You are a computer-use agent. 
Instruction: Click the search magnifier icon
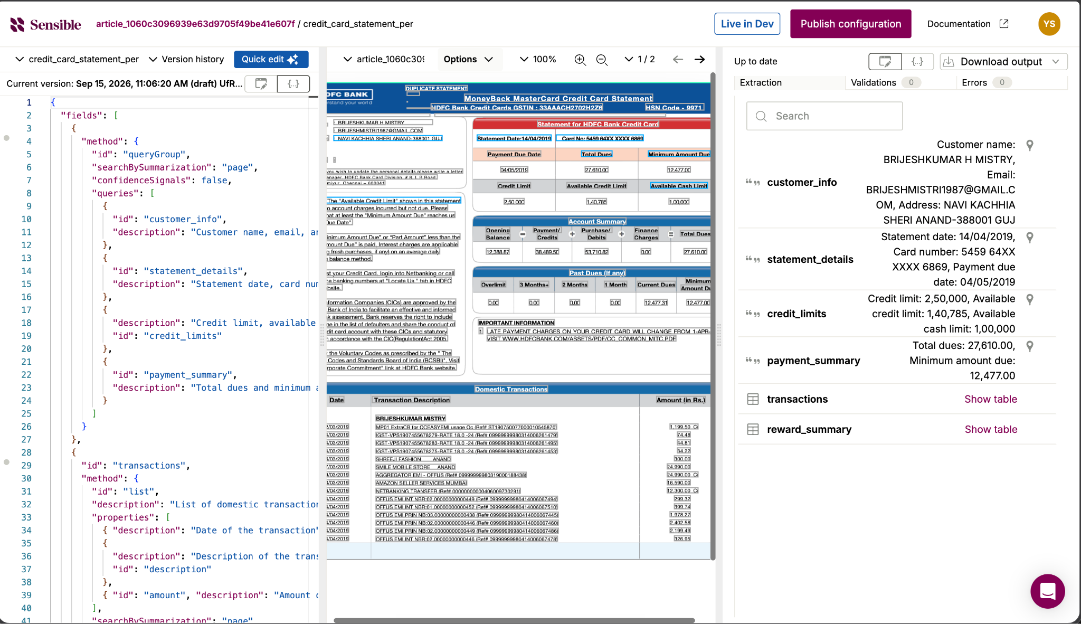[x=761, y=116]
